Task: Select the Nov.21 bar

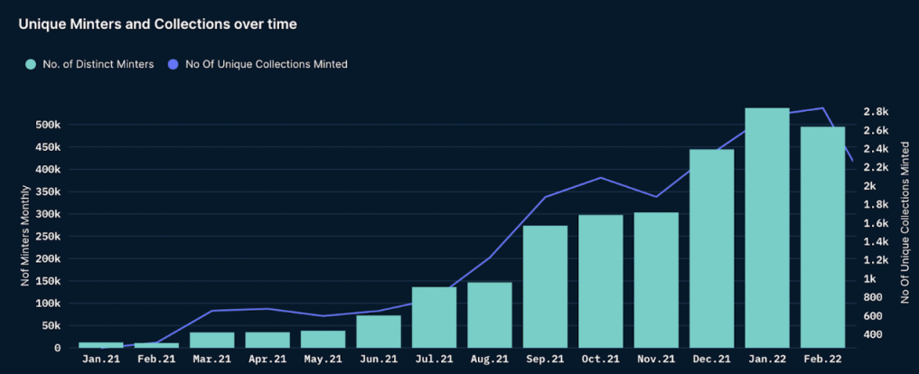Action: tap(656, 279)
